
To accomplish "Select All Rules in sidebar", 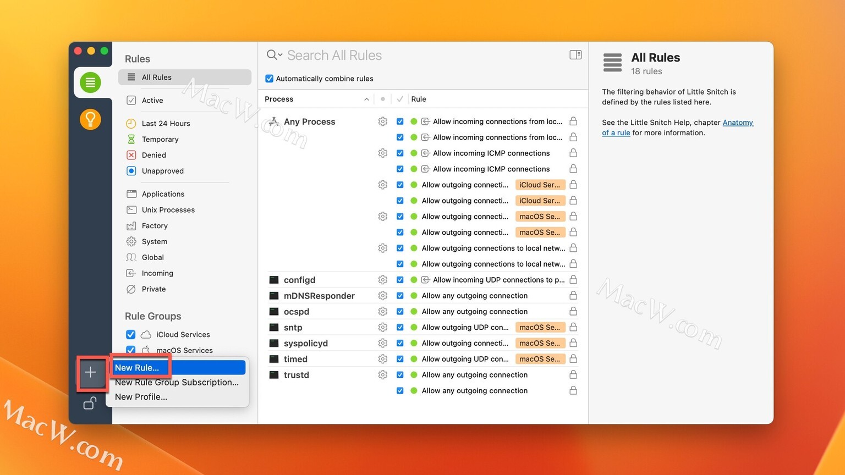I will click(185, 77).
